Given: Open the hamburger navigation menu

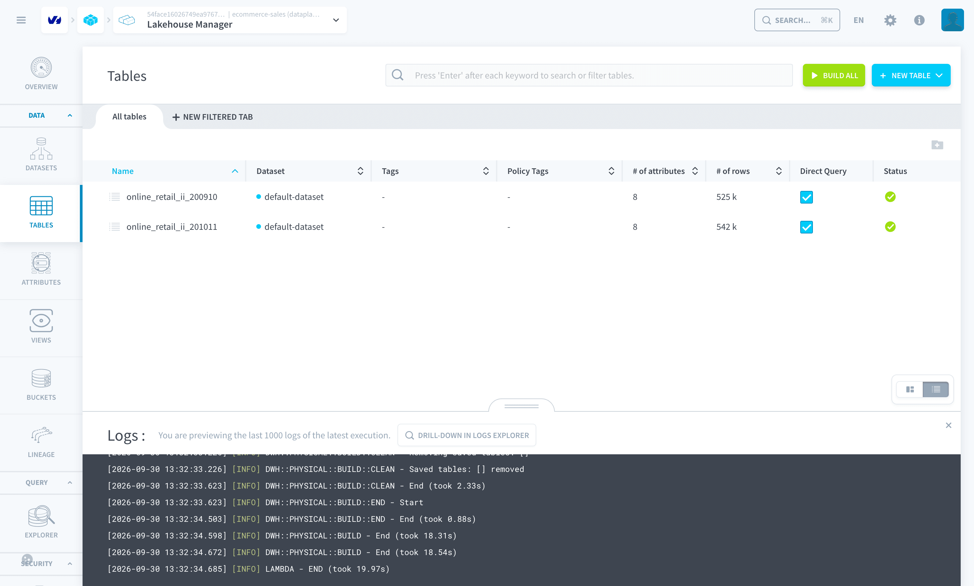Looking at the screenshot, I should point(21,20).
